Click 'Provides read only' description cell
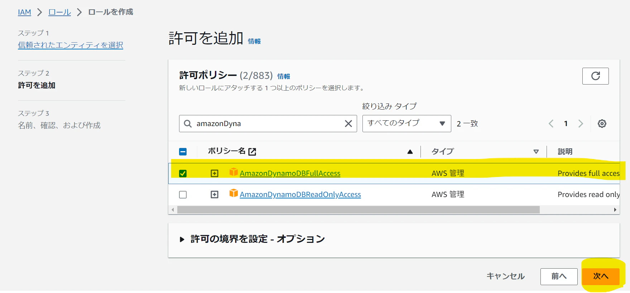The height and width of the screenshot is (293, 630). 588,194
